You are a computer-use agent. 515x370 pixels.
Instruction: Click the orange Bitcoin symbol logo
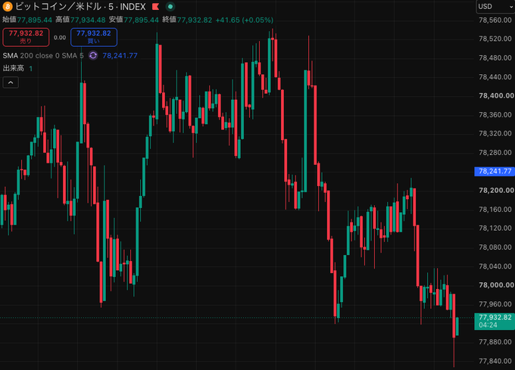tap(8, 6)
